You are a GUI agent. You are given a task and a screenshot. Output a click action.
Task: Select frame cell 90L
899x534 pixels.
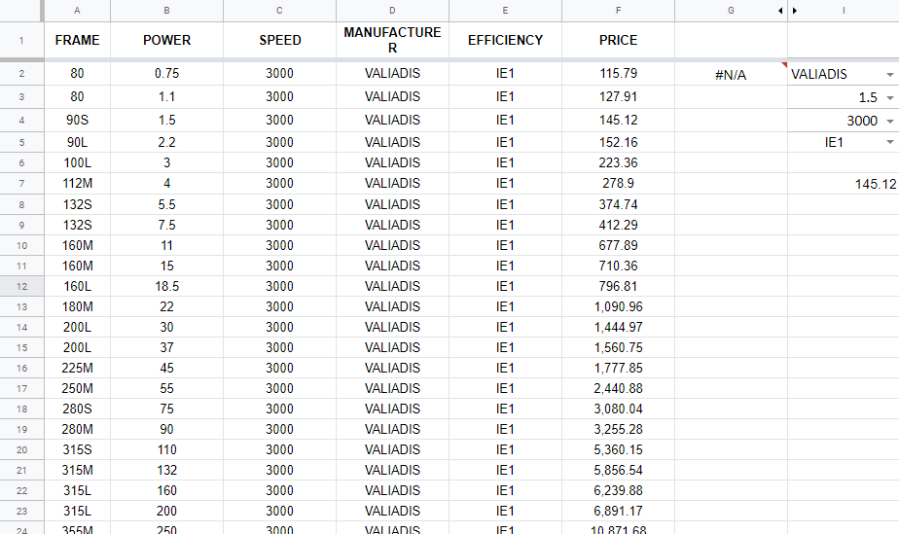coord(77,142)
